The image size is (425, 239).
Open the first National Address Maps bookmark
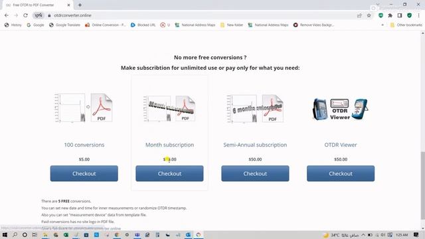pos(195,25)
